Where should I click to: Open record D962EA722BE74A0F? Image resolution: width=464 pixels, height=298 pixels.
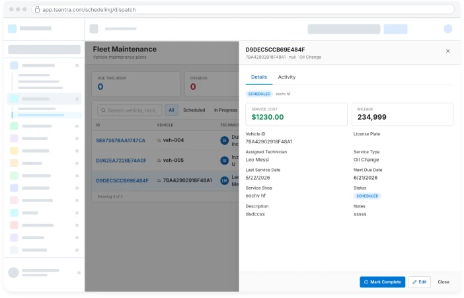122,161
